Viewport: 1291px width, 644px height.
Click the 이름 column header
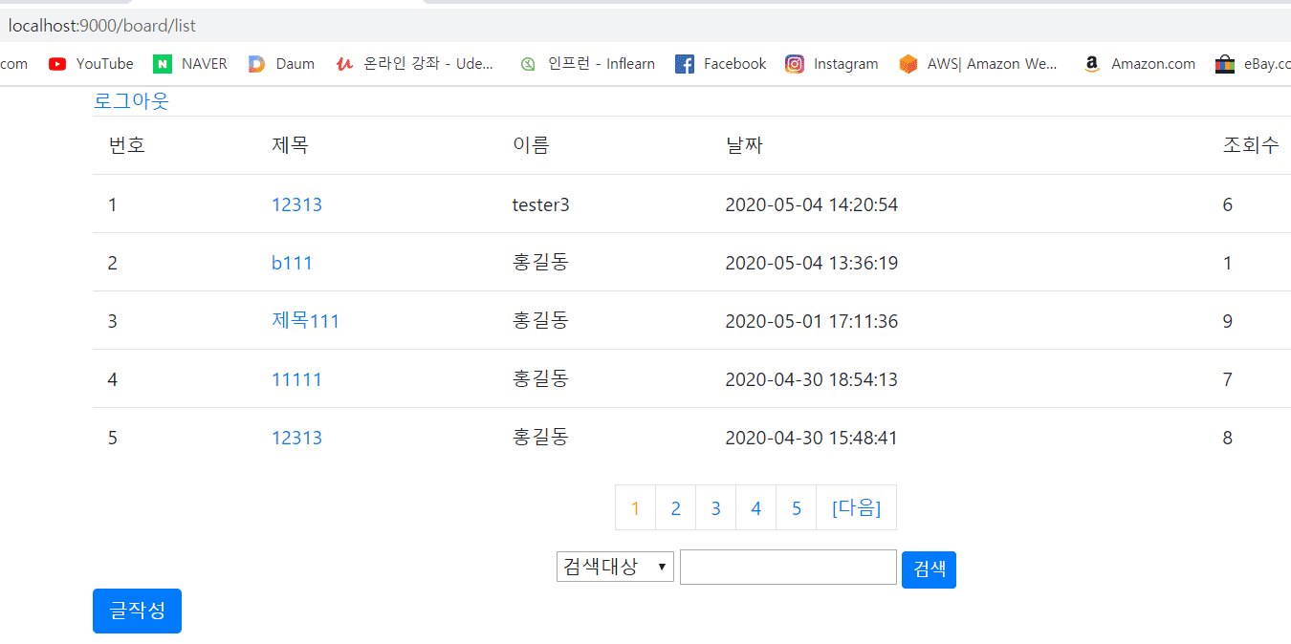531,145
